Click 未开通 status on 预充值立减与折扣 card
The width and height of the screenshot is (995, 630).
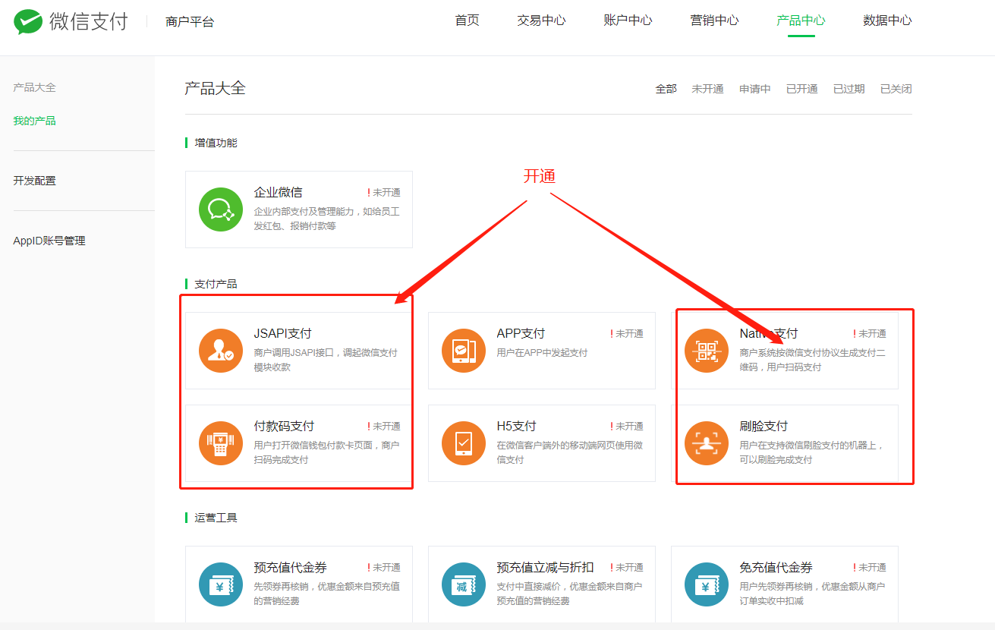(627, 568)
